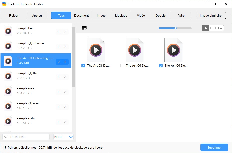This screenshot has height=153, width=232.
Task: Click the Supprimer button
Action: (214, 148)
